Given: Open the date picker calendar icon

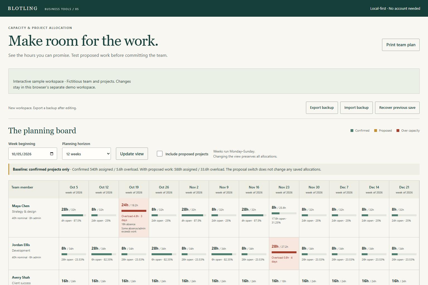Looking at the screenshot, I should point(52,154).
